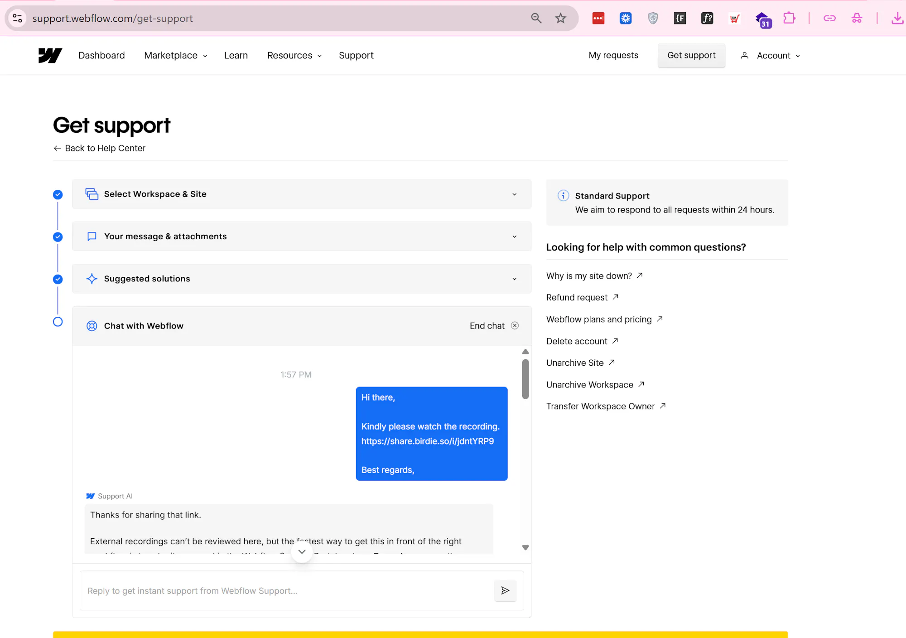Click the empty Chat with Webflow step circle

pos(58,322)
